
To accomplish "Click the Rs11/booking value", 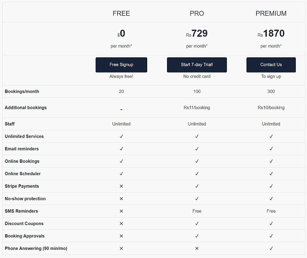I will [x=197, y=107].
